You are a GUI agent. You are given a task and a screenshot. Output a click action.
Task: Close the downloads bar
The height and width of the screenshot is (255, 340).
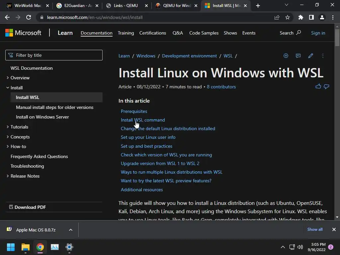pyautogui.click(x=334, y=229)
